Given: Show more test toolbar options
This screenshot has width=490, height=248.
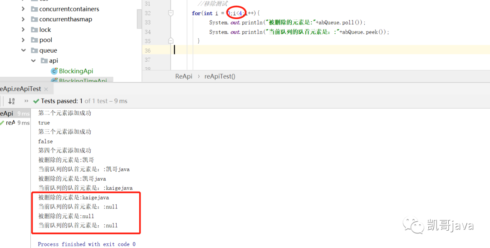Looking at the screenshot, I should click(x=26, y=101).
